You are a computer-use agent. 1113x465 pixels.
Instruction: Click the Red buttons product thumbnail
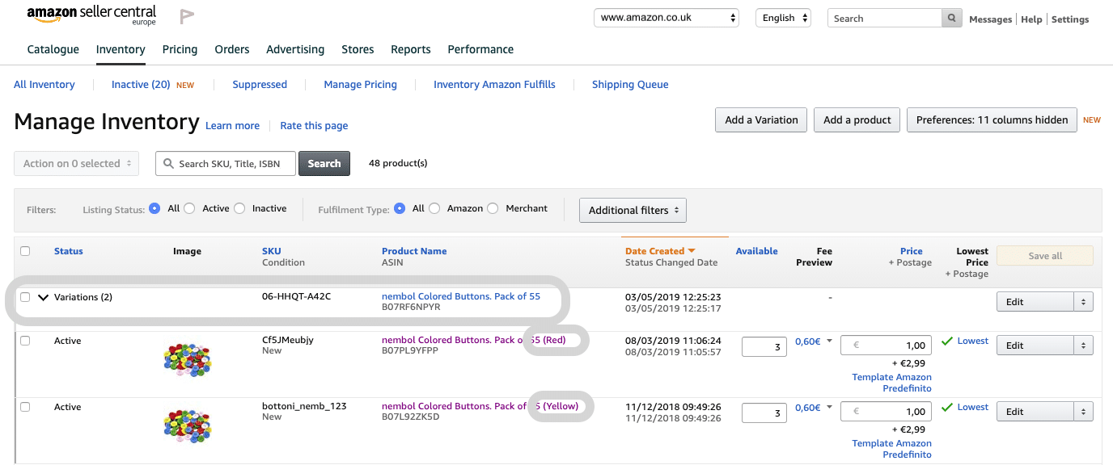click(187, 360)
